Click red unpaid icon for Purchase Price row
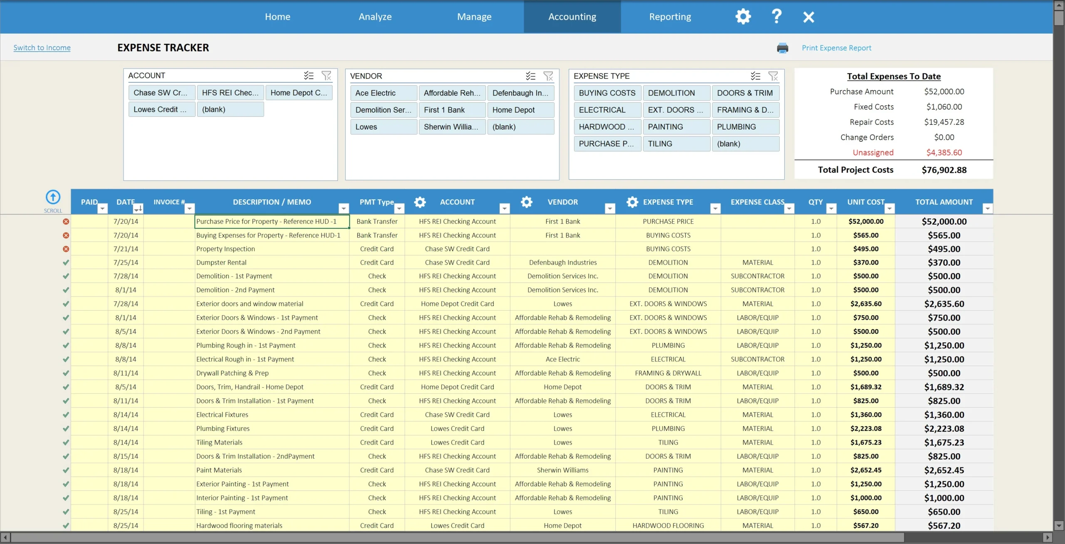The width and height of the screenshot is (1065, 544). tap(66, 222)
